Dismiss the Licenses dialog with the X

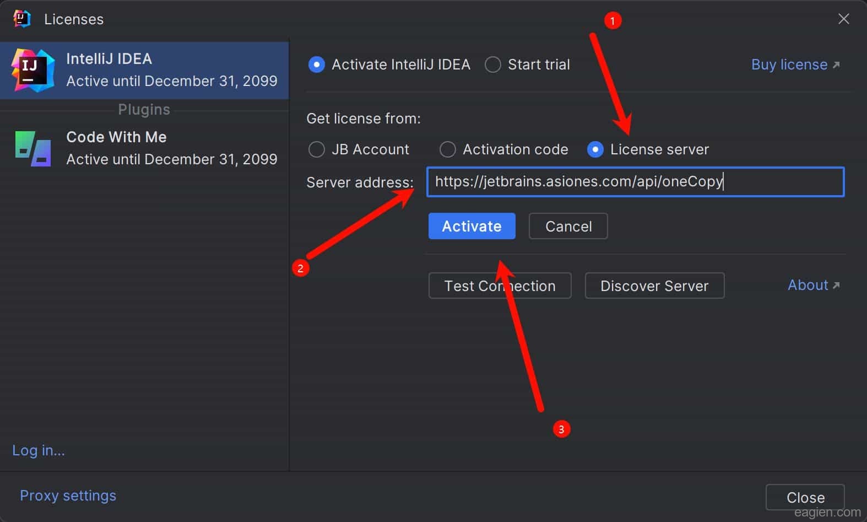pyautogui.click(x=843, y=19)
